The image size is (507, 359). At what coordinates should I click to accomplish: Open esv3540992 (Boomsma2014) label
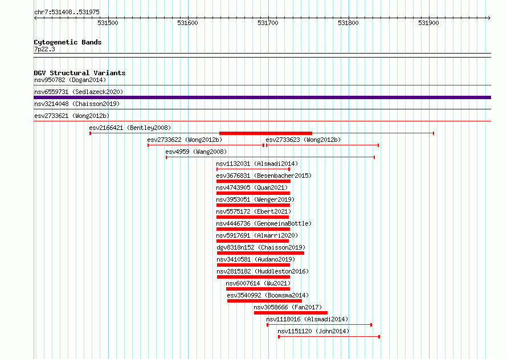tap(268, 295)
